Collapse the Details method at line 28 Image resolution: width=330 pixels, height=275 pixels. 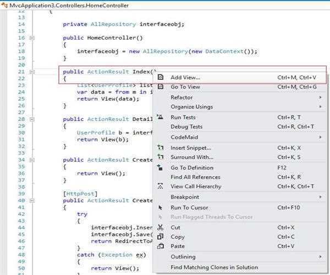(x=32, y=119)
